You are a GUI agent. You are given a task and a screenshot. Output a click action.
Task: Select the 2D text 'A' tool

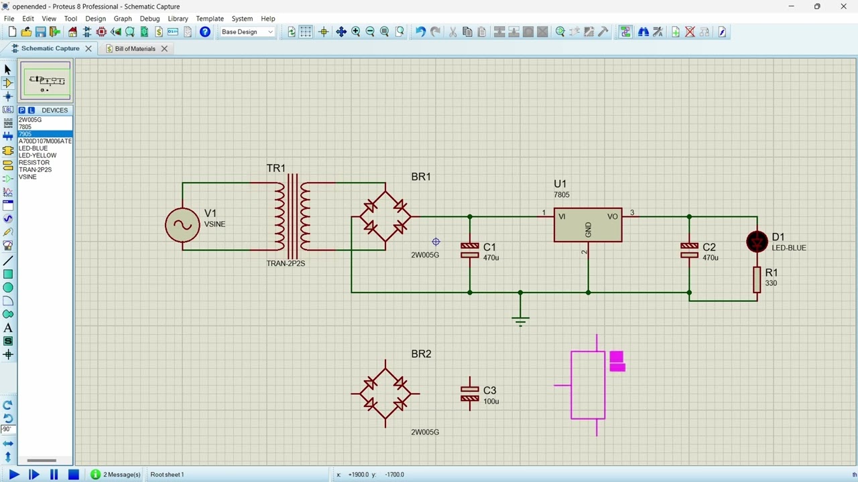tap(8, 328)
